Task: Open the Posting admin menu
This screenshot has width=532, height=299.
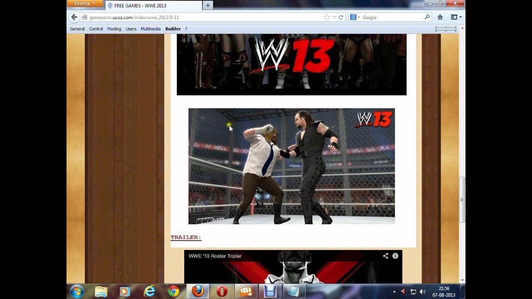Action: (x=114, y=29)
